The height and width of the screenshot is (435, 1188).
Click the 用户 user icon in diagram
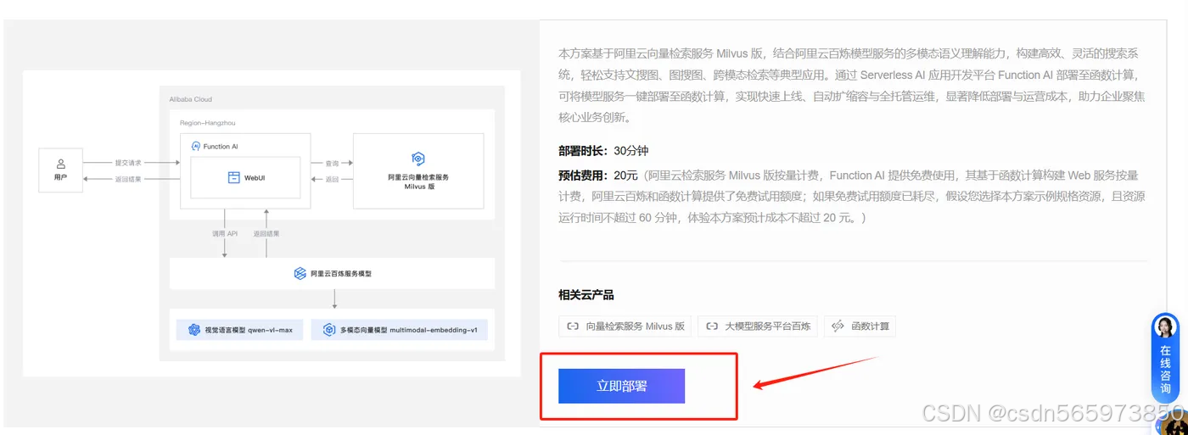tap(61, 163)
